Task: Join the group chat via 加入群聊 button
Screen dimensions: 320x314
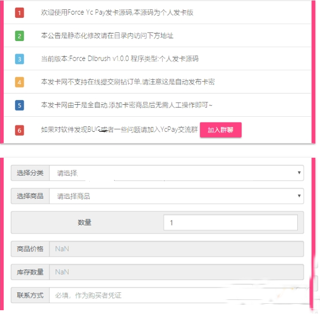Action: point(221,130)
